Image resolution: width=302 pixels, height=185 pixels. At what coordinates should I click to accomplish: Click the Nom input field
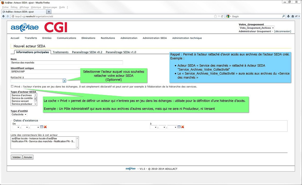[67, 62]
